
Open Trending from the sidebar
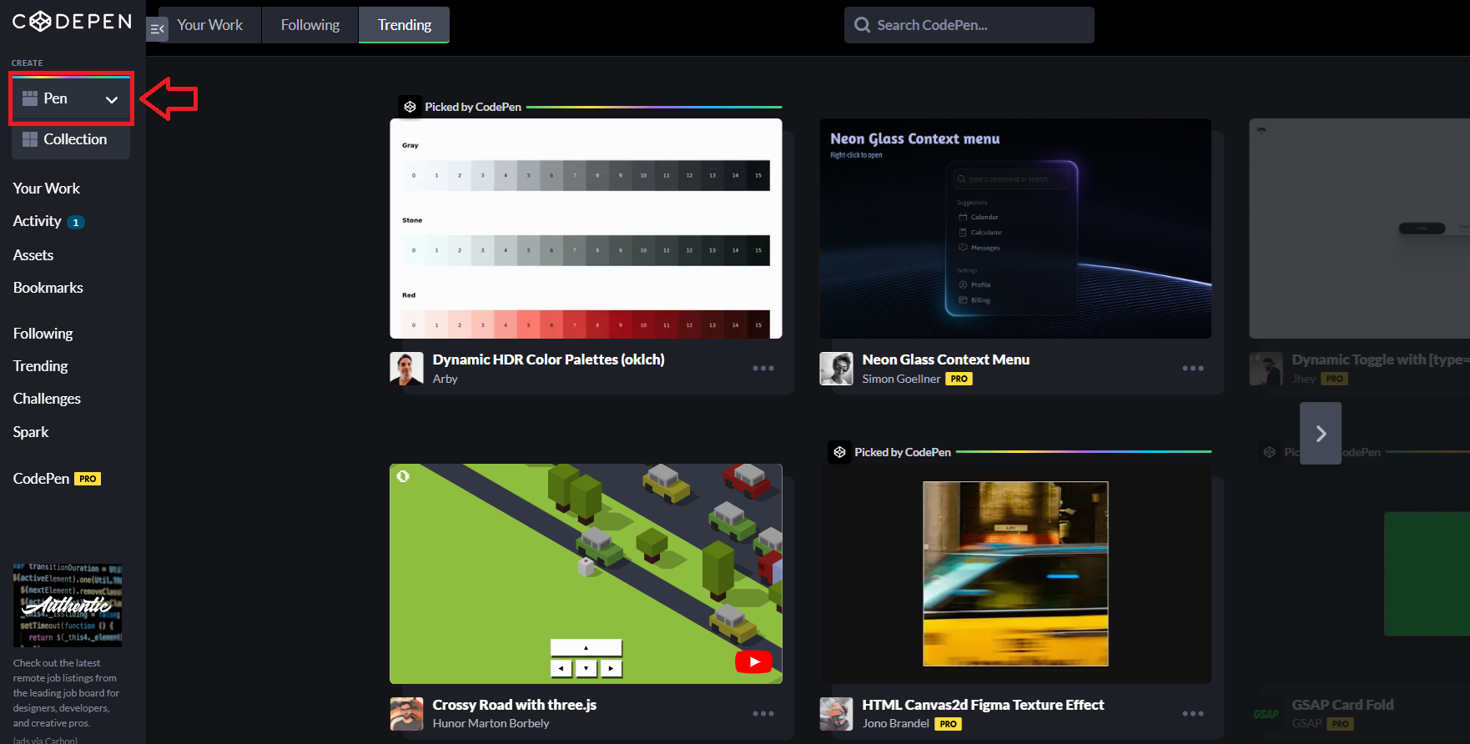coord(41,366)
